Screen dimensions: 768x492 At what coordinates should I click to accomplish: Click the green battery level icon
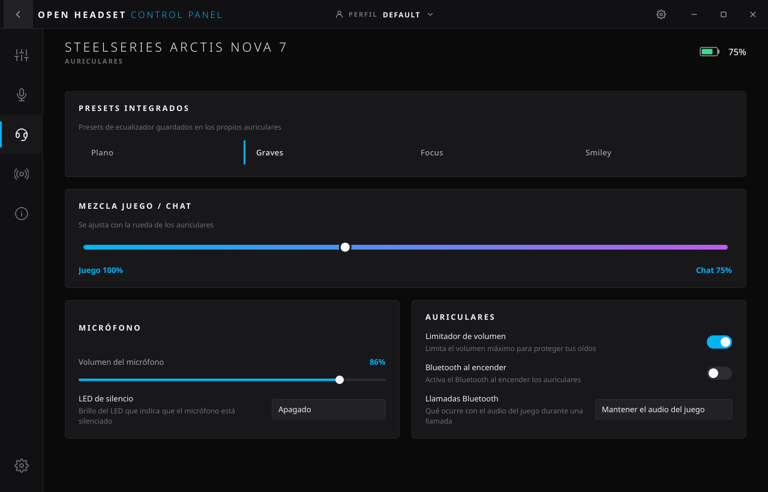point(709,52)
